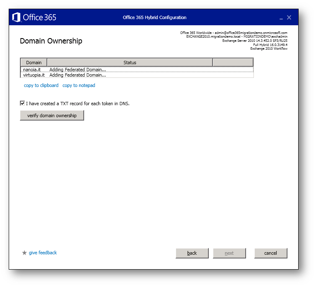Click the Exchange Server 2010 version line
The image size is (316, 287).
point(255,41)
